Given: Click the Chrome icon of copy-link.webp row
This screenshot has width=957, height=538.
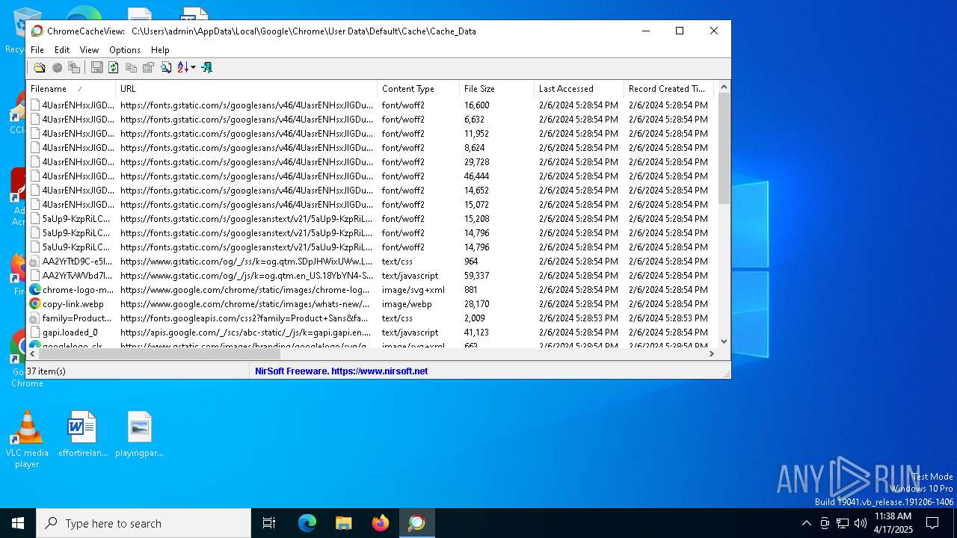Looking at the screenshot, I should (34, 304).
